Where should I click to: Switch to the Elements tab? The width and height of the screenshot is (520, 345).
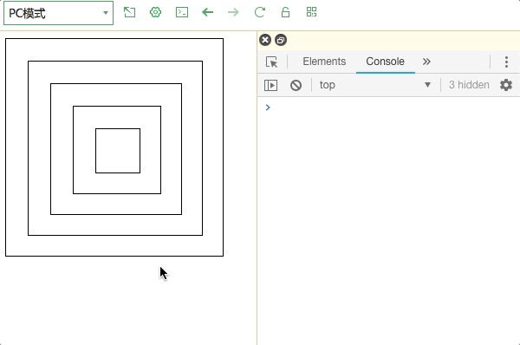324,62
